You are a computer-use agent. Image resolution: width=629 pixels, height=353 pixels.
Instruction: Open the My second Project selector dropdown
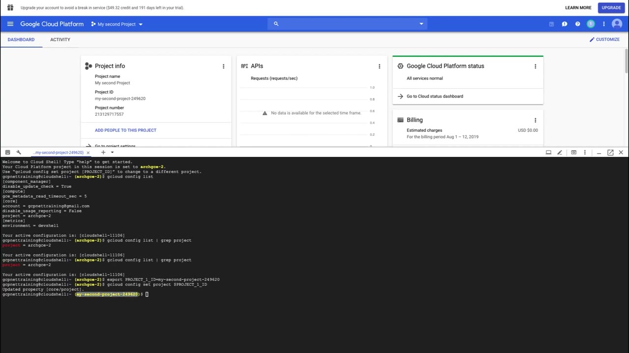tap(117, 24)
